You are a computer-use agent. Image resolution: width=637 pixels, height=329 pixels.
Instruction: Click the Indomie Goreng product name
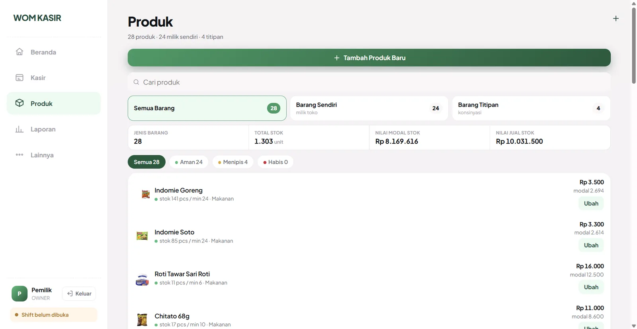pyautogui.click(x=178, y=190)
